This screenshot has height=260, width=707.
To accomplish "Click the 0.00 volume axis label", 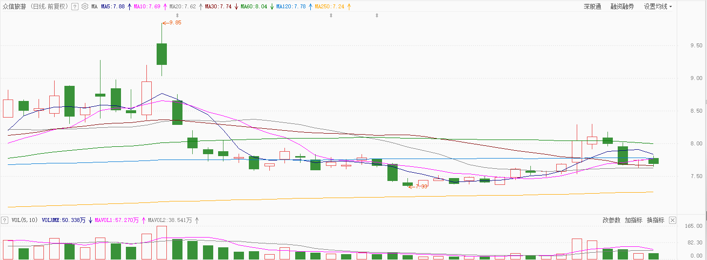I will [696, 256].
